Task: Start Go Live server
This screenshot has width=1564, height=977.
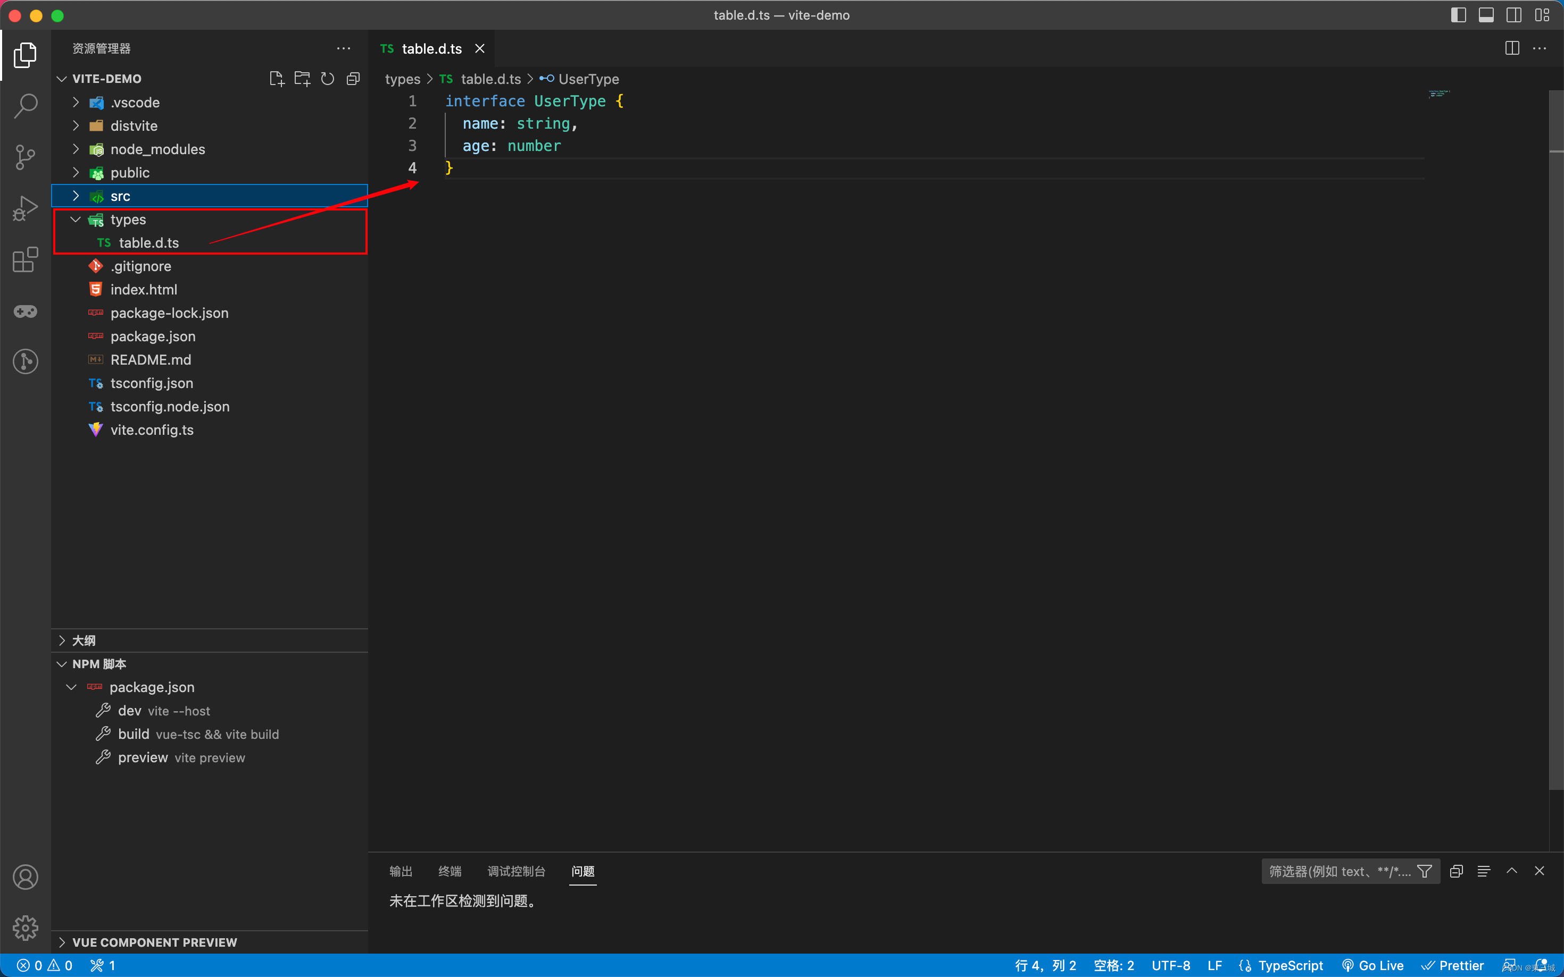Action: click(1372, 965)
